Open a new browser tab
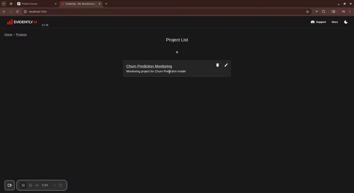This screenshot has width=354, height=193. (x=106, y=4)
